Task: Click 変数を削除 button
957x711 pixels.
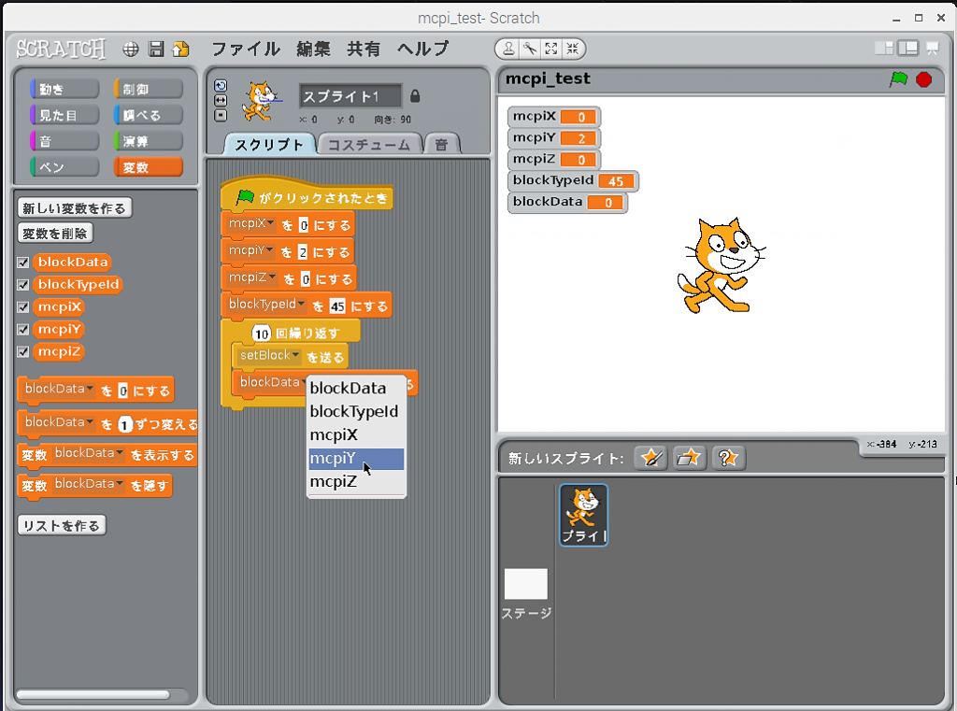Action: [55, 234]
